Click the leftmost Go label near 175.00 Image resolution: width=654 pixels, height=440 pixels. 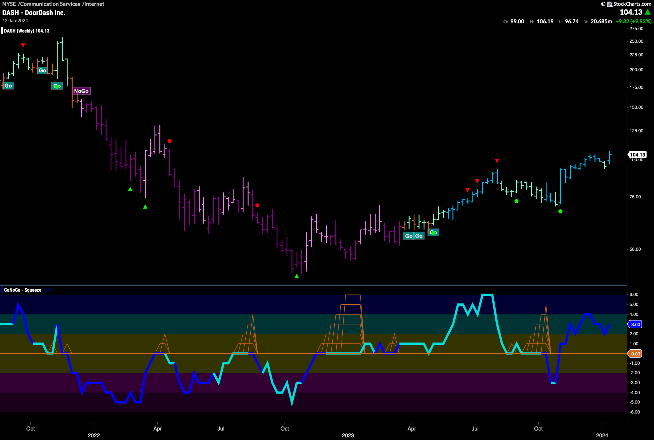point(8,86)
